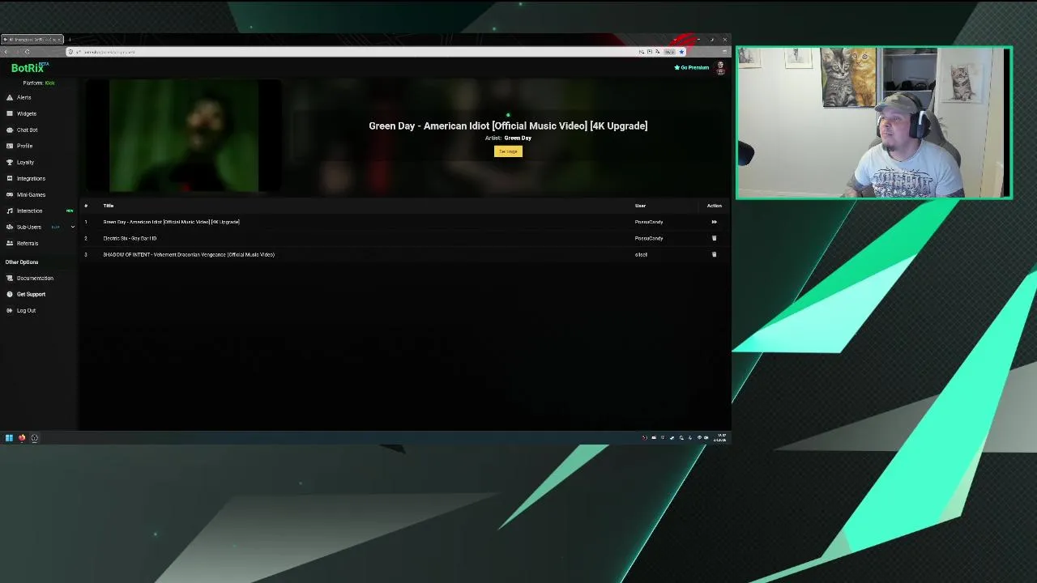This screenshot has width=1037, height=583.
Task: Click the Log Out arrow icon
Action: [x=10, y=310]
